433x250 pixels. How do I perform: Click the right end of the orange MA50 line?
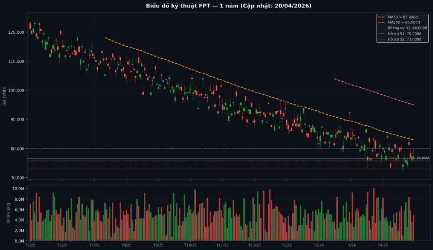413,140
